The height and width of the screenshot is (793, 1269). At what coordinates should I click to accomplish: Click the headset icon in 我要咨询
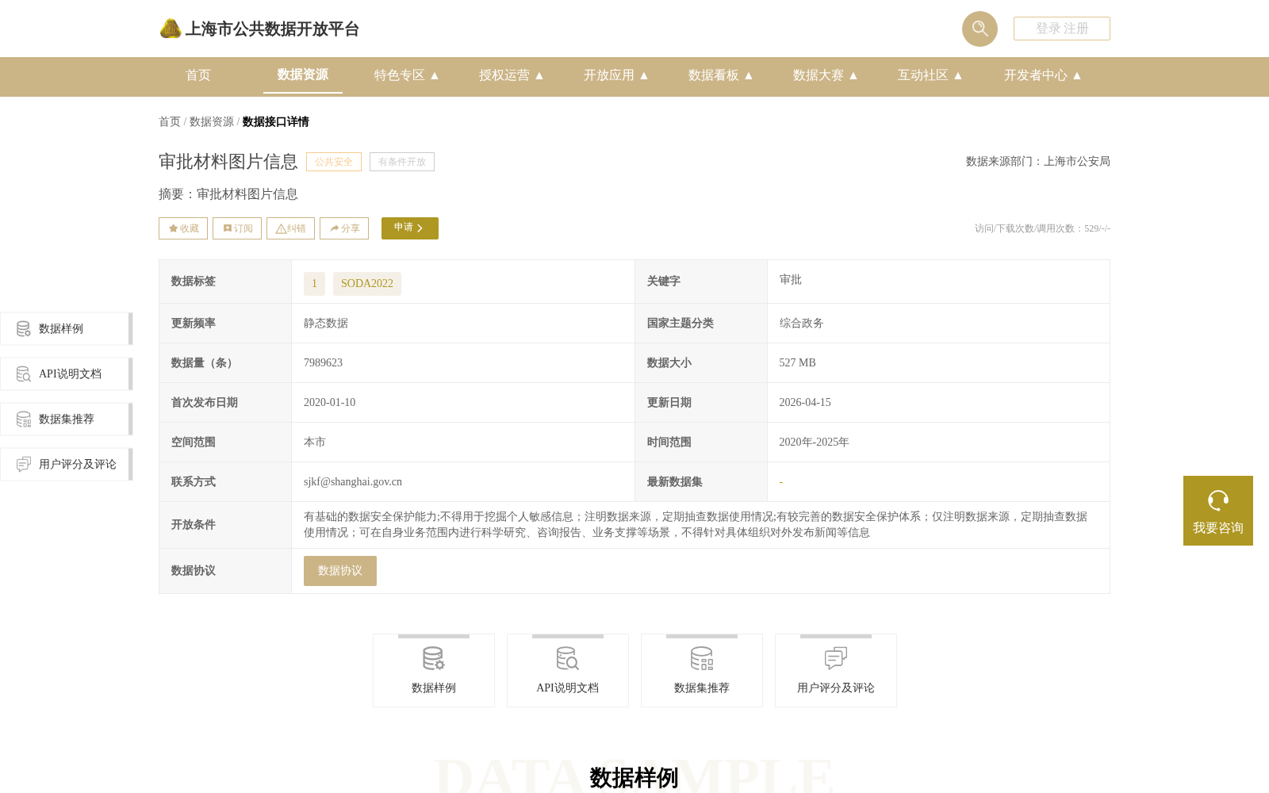coord(1218,500)
